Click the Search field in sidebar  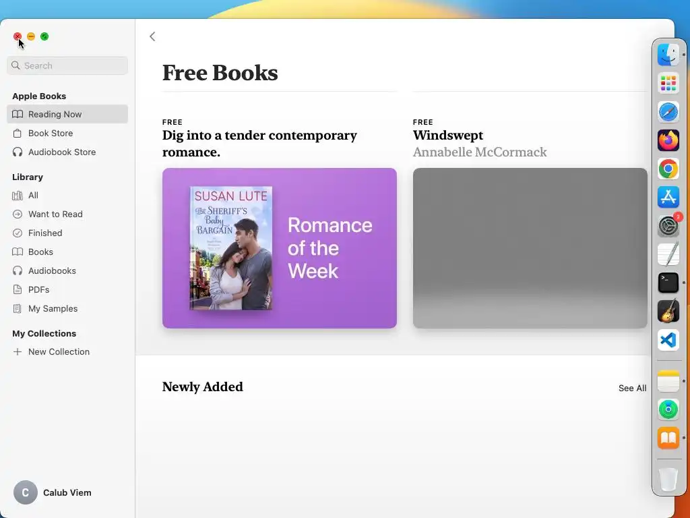[x=67, y=65]
